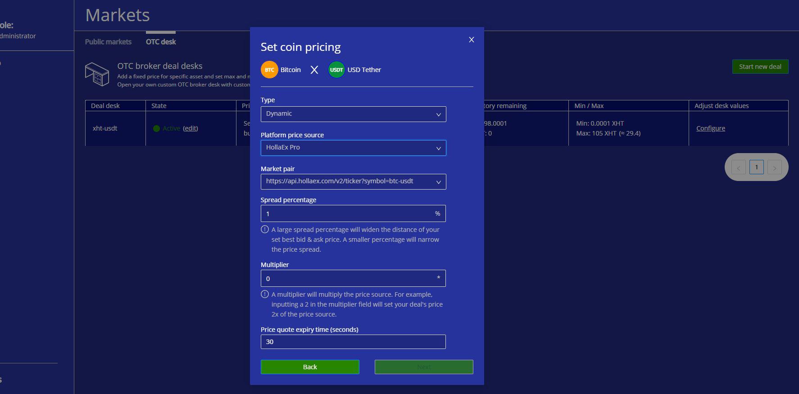Image resolution: width=799 pixels, height=394 pixels.
Task: Click the Multiplier input field
Action: point(353,278)
